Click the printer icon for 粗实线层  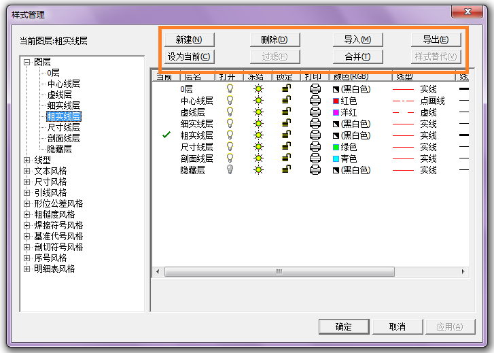click(315, 135)
